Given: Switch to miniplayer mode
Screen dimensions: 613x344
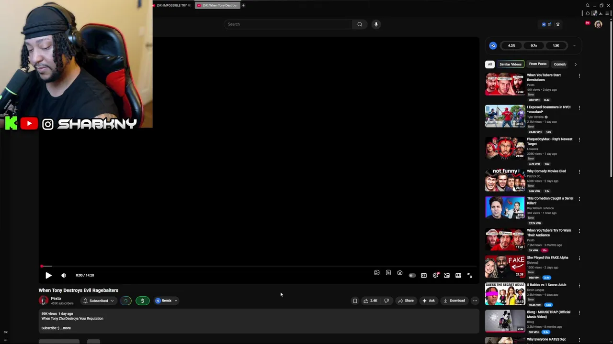Looking at the screenshot, I should [447, 275].
